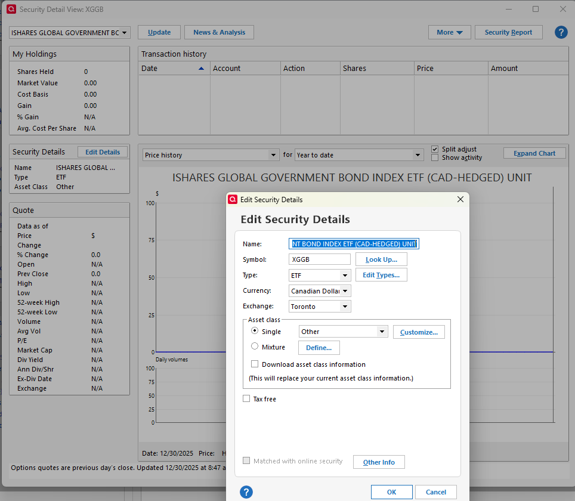Screen dimensions: 575x501
Task: Click the Look Up button
Action: click(381, 259)
